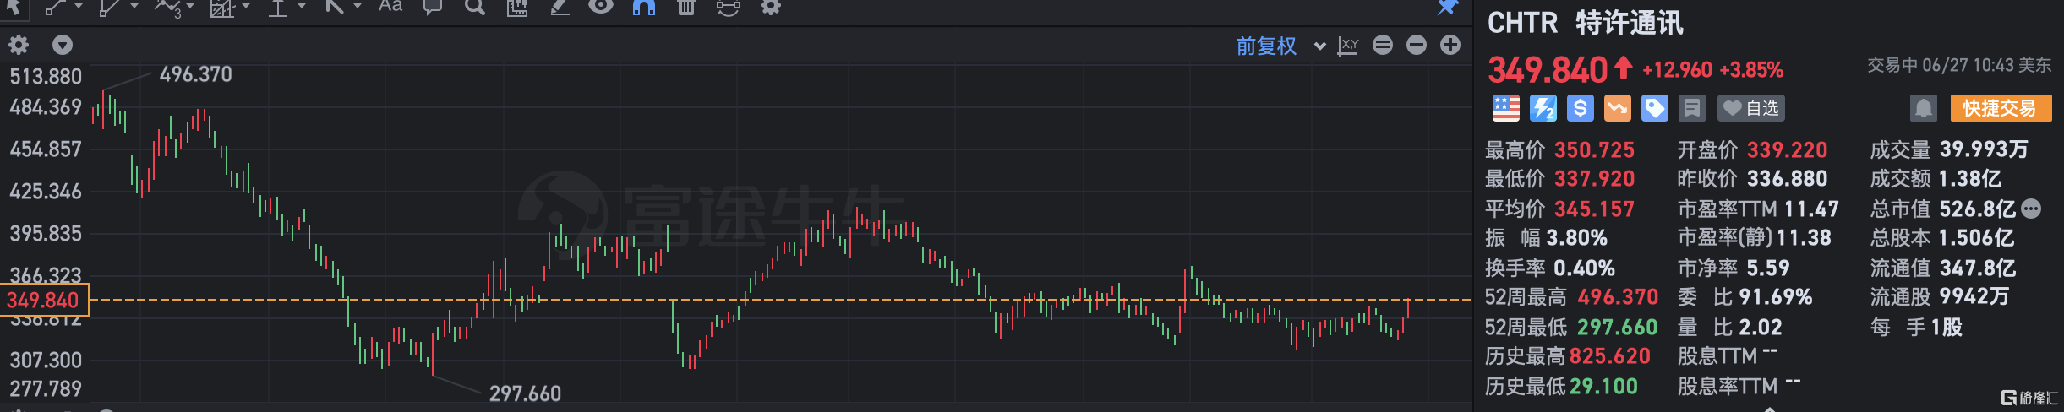Image resolution: width=2064 pixels, height=412 pixels.
Task: Click the 总市值 526.8亿 value
Action: 1978,209
